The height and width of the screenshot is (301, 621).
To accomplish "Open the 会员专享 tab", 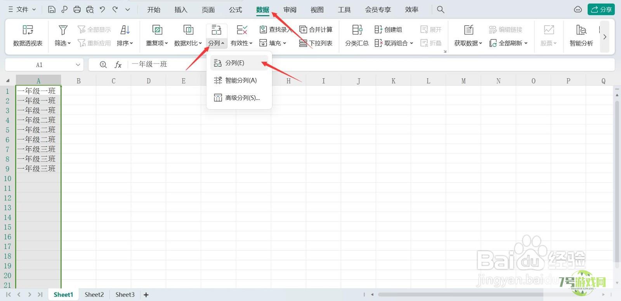I will pos(378,10).
